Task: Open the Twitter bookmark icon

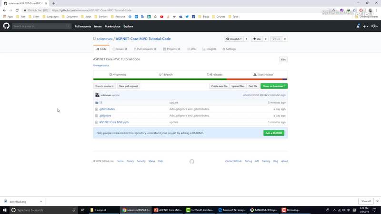Action: [x=187, y=17]
